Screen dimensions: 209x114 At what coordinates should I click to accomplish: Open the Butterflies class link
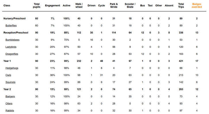(x=11, y=25)
